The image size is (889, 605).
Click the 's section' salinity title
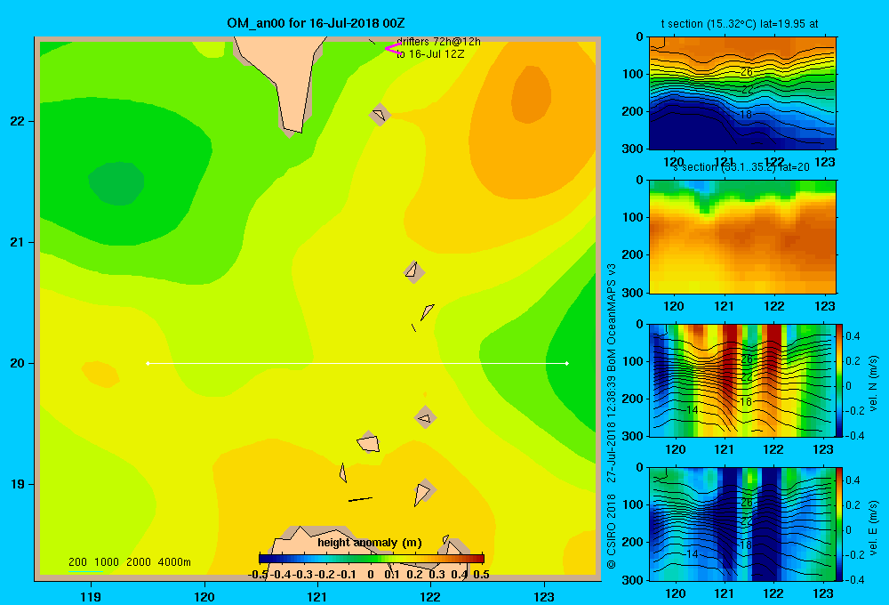[x=741, y=167]
